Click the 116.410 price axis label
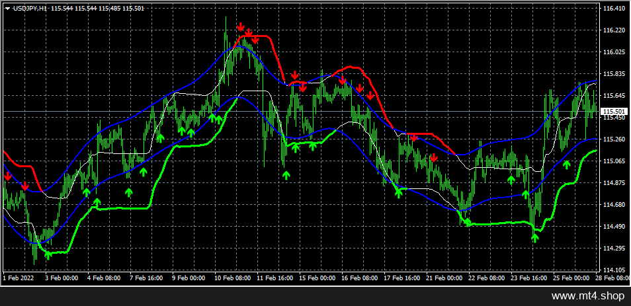Viewport: 631px width, 306px height. point(613,8)
